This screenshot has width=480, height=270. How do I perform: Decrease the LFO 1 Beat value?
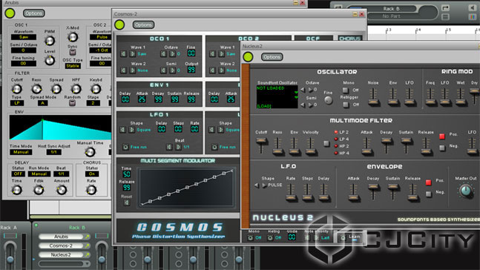[169, 148]
